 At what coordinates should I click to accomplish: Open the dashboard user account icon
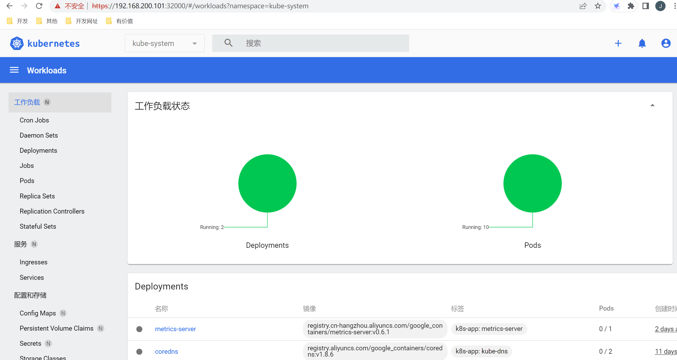coord(666,43)
